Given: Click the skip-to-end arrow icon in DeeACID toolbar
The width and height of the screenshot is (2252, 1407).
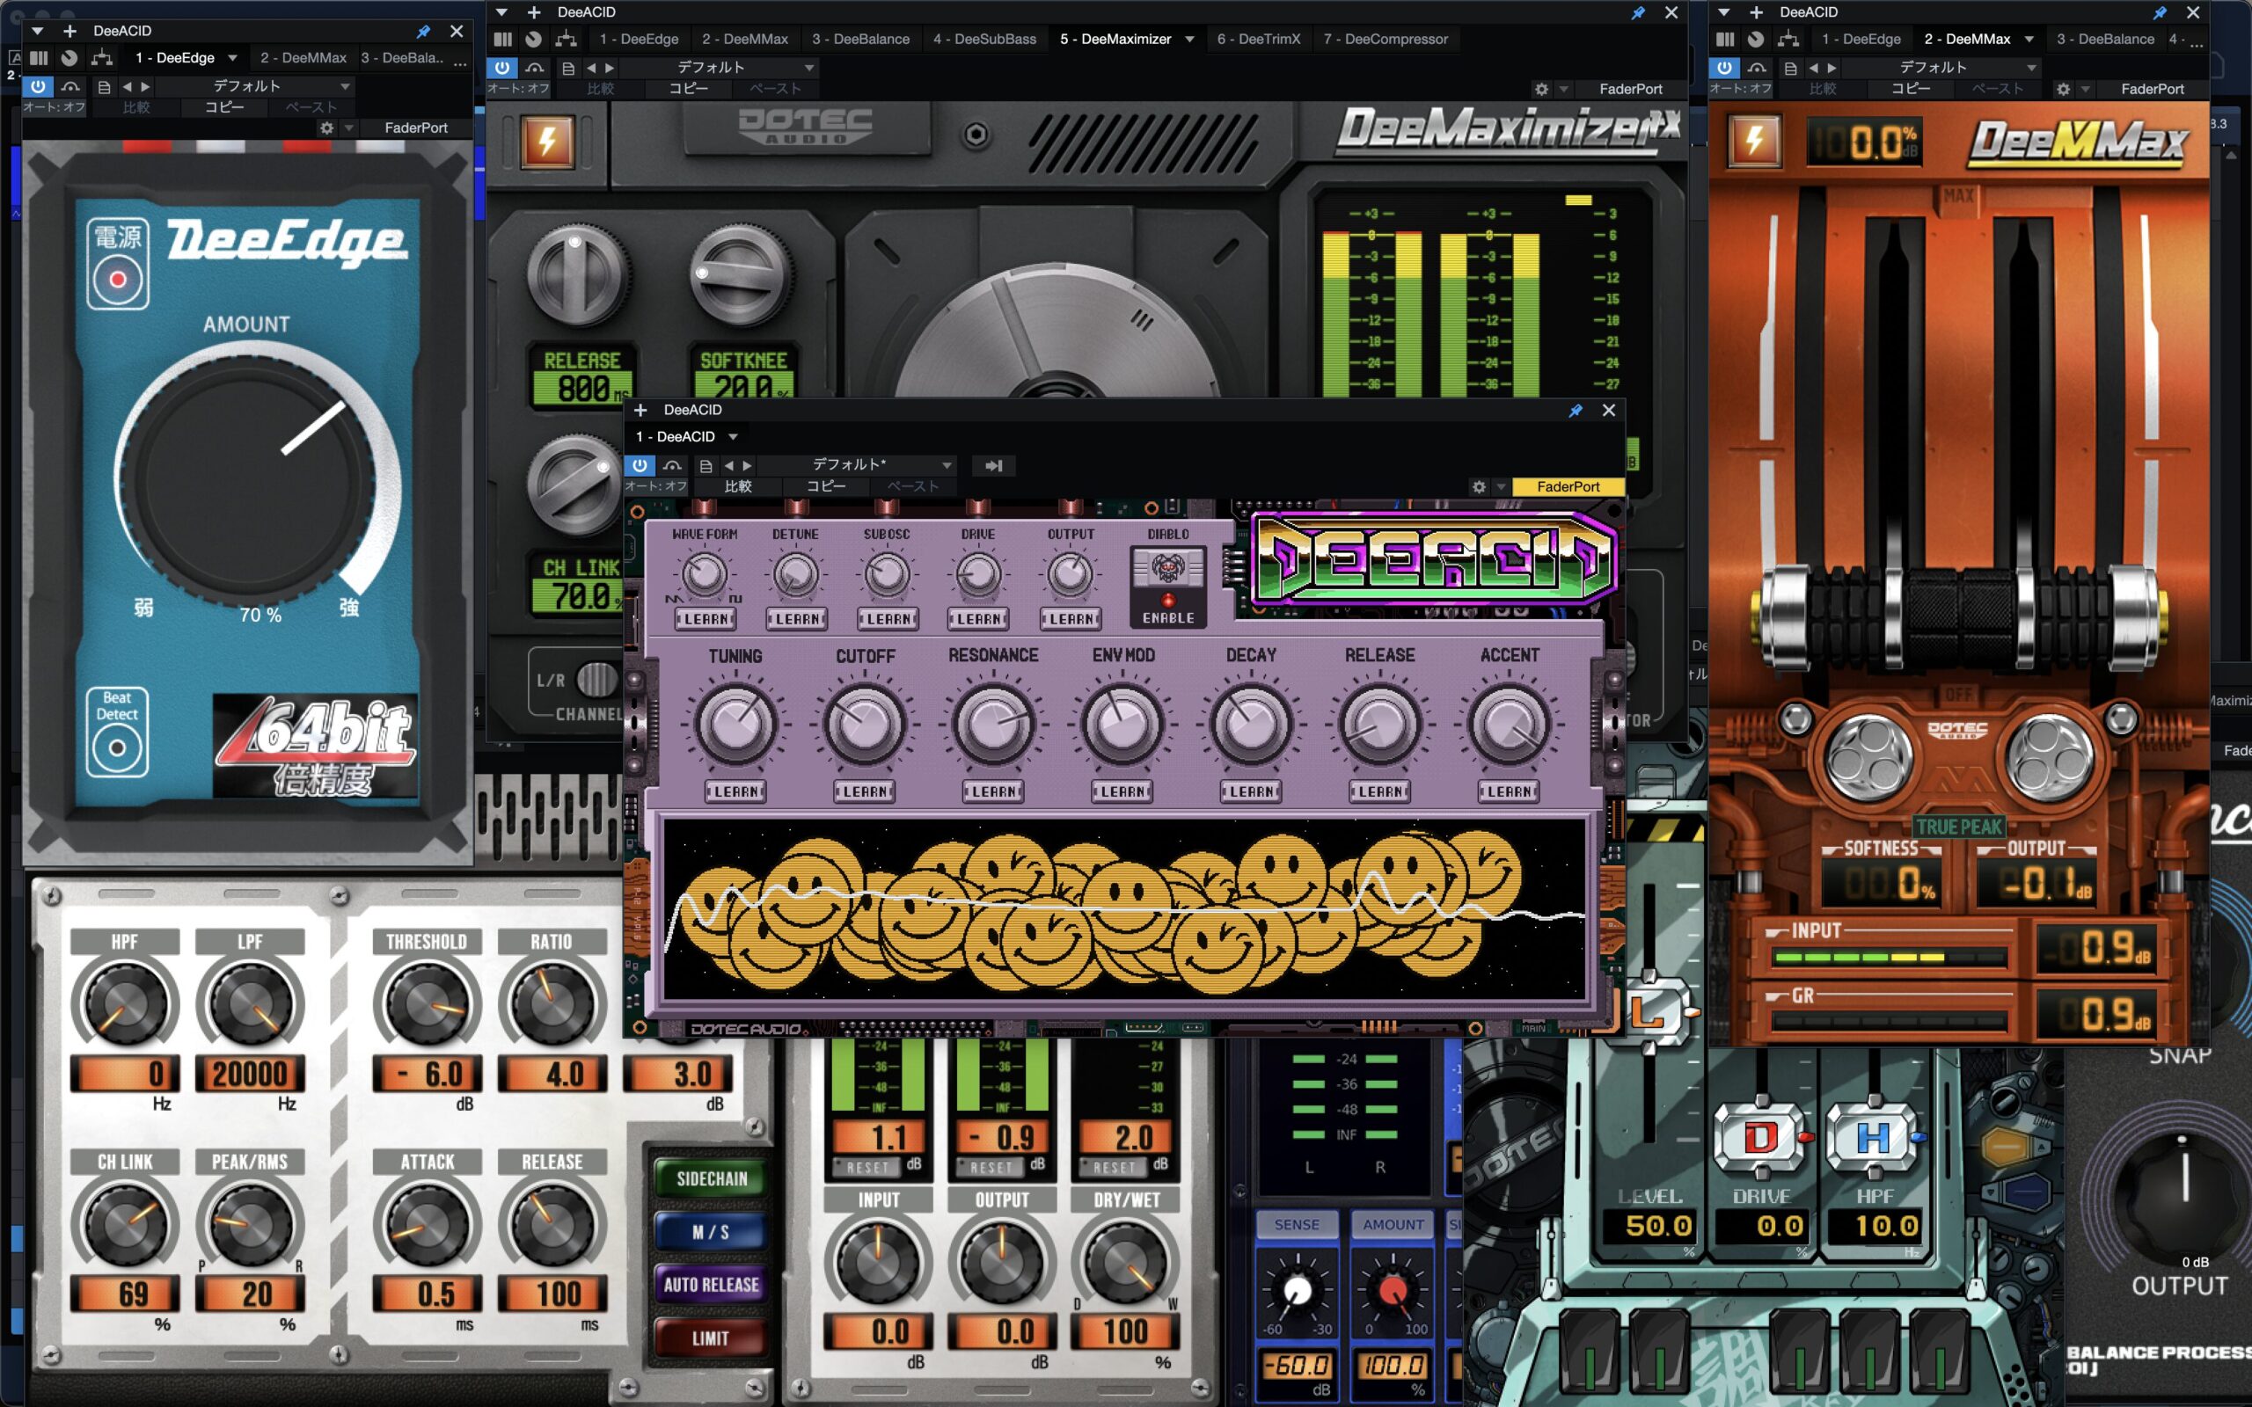Looking at the screenshot, I should [993, 465].
